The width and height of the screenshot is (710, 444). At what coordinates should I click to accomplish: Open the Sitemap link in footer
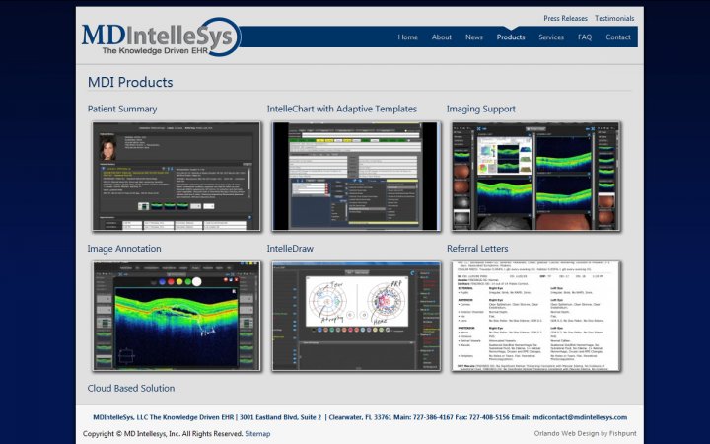tap(257, 433)
